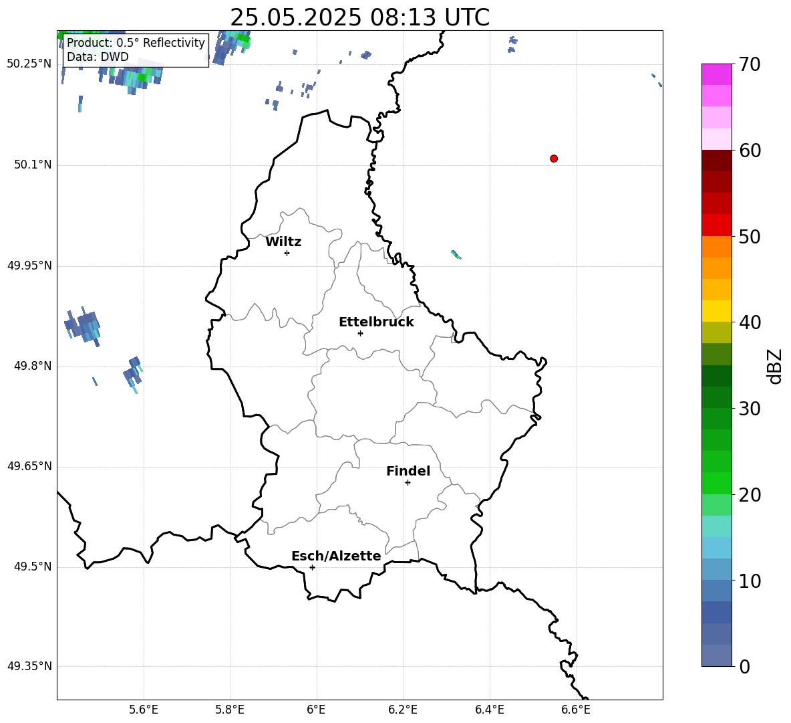Select the Findel city label
The width and height of the screenshot is (791, 723).
coord(408,472)
